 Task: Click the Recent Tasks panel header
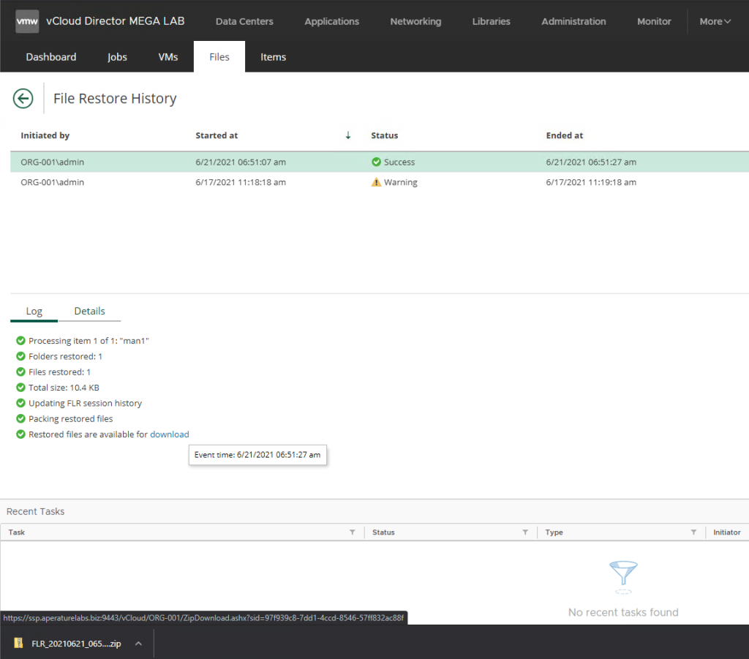(x=35, y=511)
